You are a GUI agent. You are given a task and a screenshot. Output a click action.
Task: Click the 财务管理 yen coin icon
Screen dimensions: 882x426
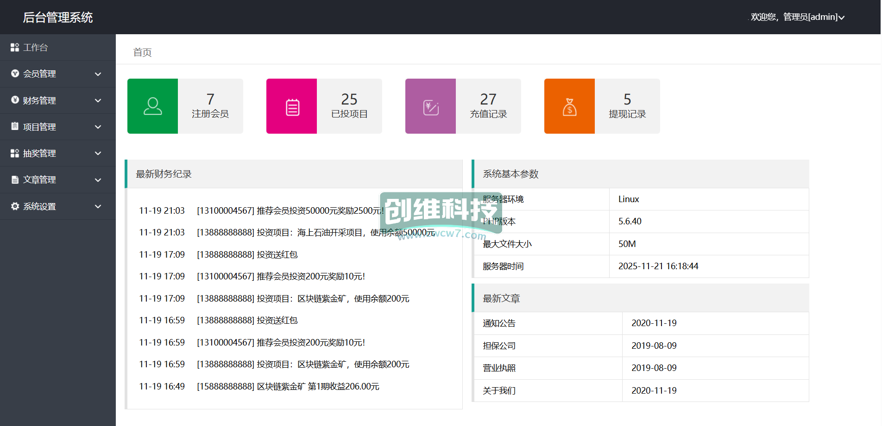[x=15, y=100]
